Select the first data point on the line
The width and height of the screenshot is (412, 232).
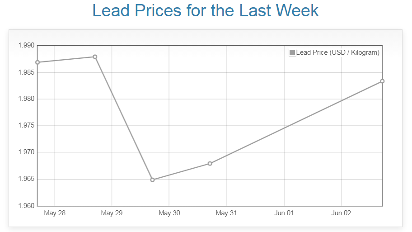[x=37, y=62]
